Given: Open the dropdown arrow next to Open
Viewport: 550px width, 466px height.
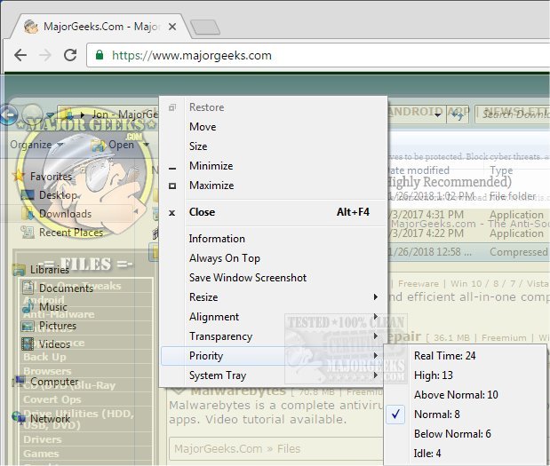Looking at the screenshot, I should [147, 145].
